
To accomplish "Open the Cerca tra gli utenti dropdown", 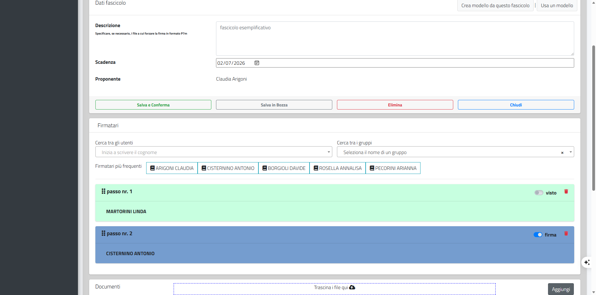I will (214, 152).
